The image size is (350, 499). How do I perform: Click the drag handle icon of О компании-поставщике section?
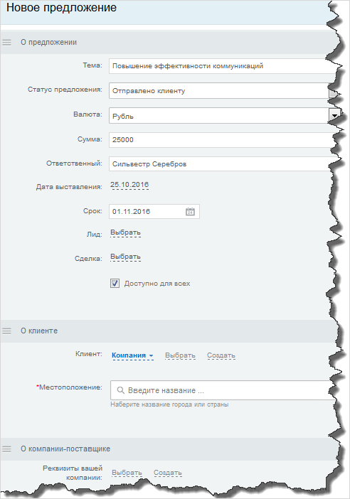(x=6, y=449)
